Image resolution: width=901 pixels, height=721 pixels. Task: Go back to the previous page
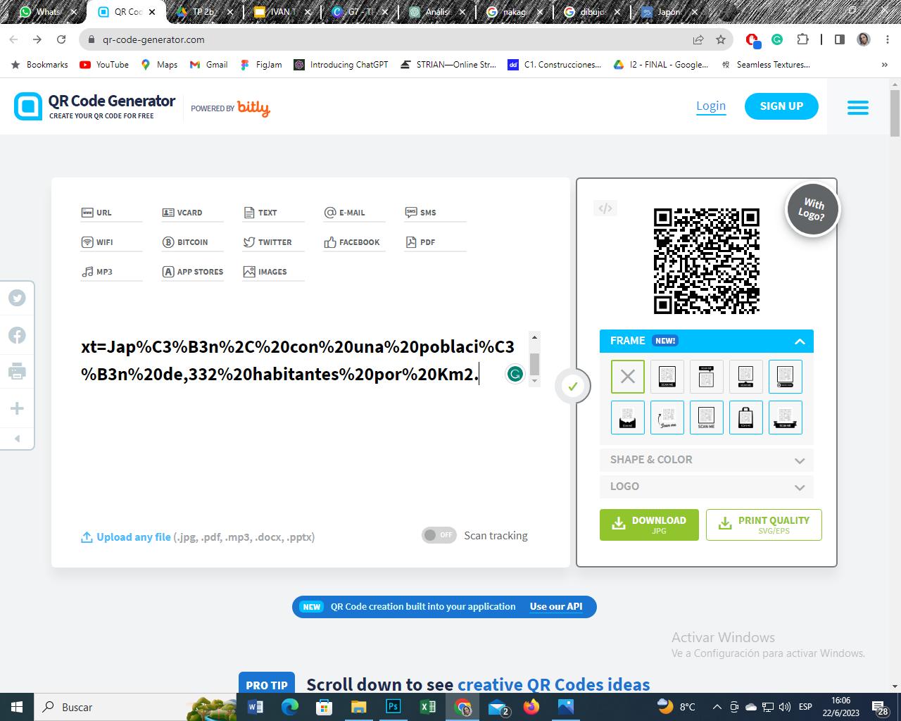click(x=13, y=39)
